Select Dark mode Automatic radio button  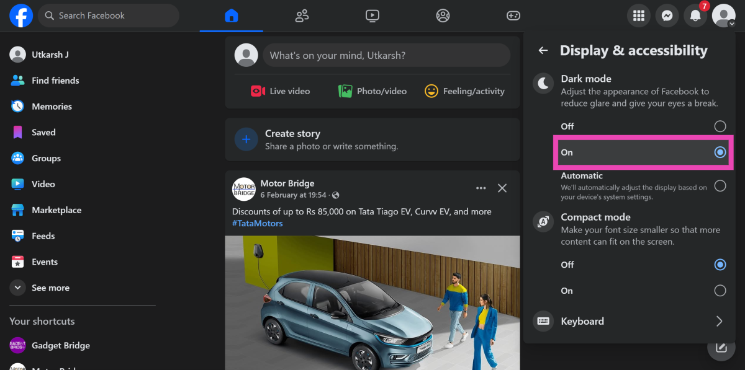[x=720, y=185]
